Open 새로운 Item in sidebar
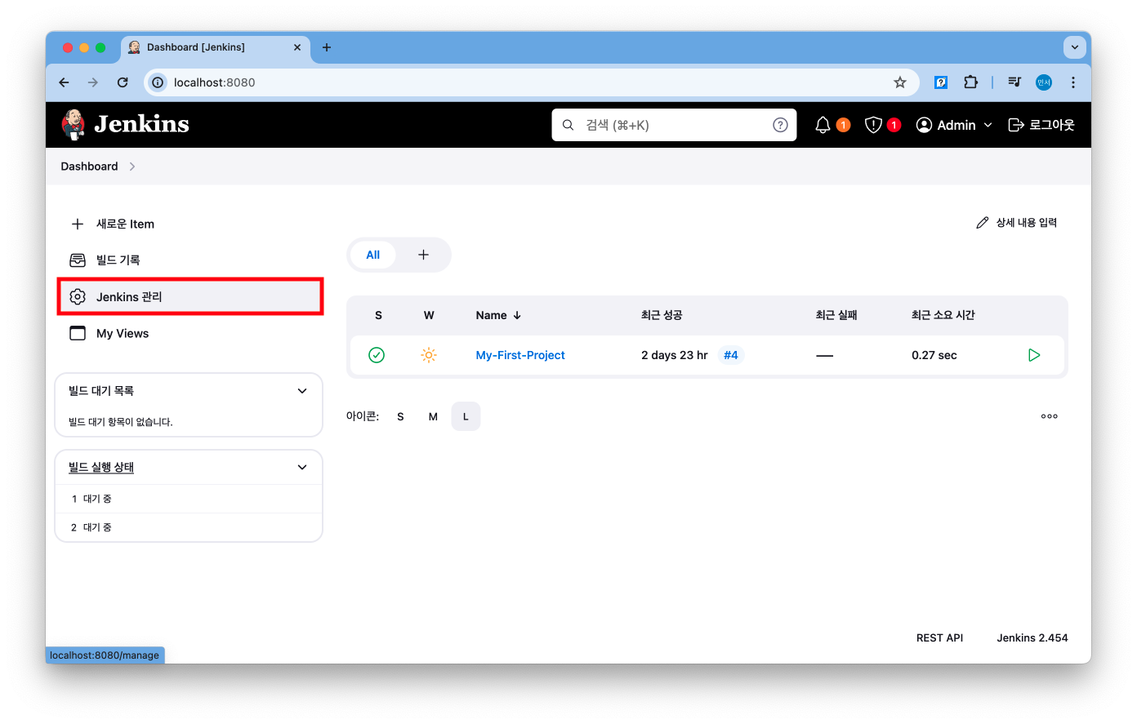 point(189,224)
